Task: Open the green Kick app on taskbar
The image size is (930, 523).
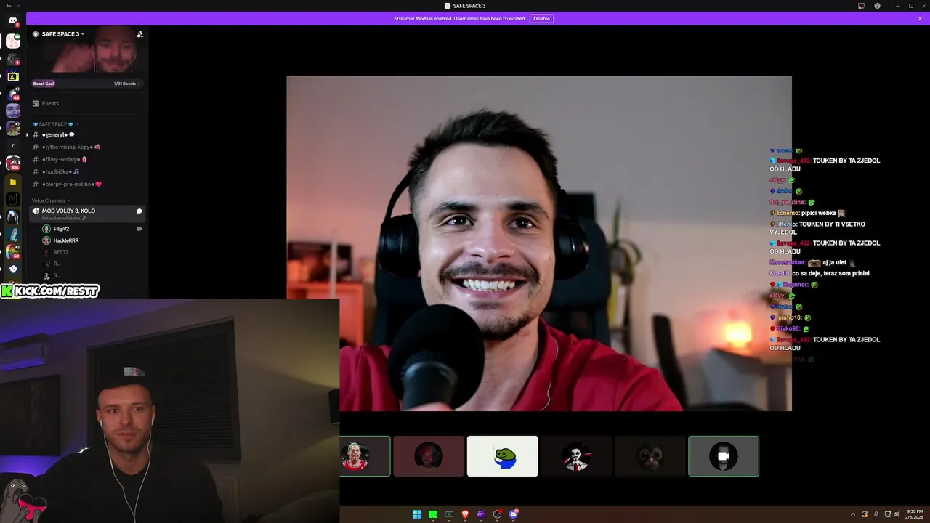Action: 433,514
